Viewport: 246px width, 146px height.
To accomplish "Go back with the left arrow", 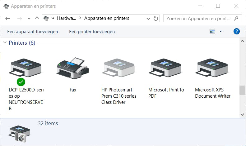I will tap(8, 19).
